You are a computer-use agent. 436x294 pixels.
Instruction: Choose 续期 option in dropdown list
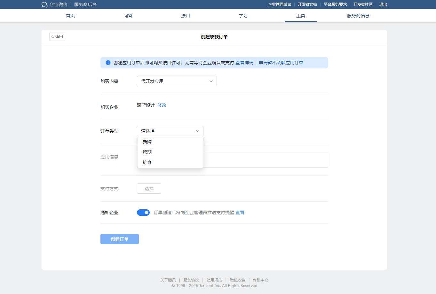click(x=147, y=152)
